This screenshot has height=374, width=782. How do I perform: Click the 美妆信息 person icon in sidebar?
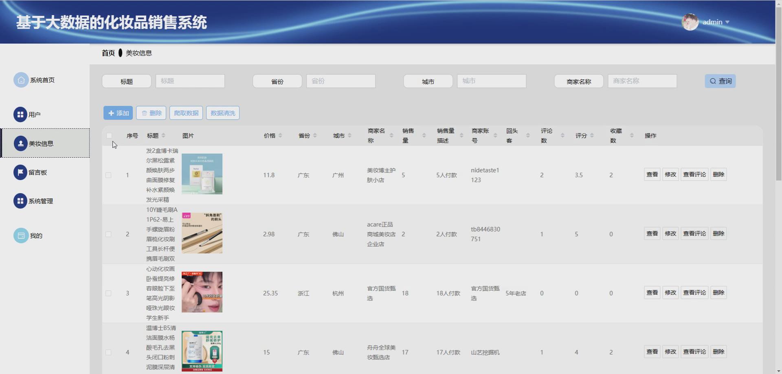[x=21, y=143]
